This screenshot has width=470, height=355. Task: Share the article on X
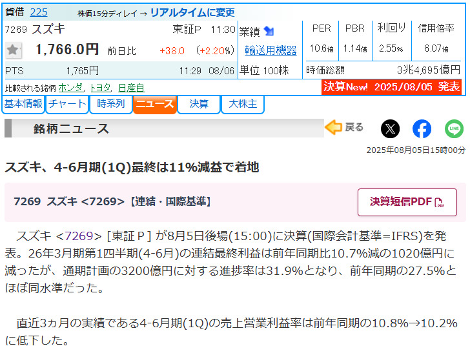[390, 128]
